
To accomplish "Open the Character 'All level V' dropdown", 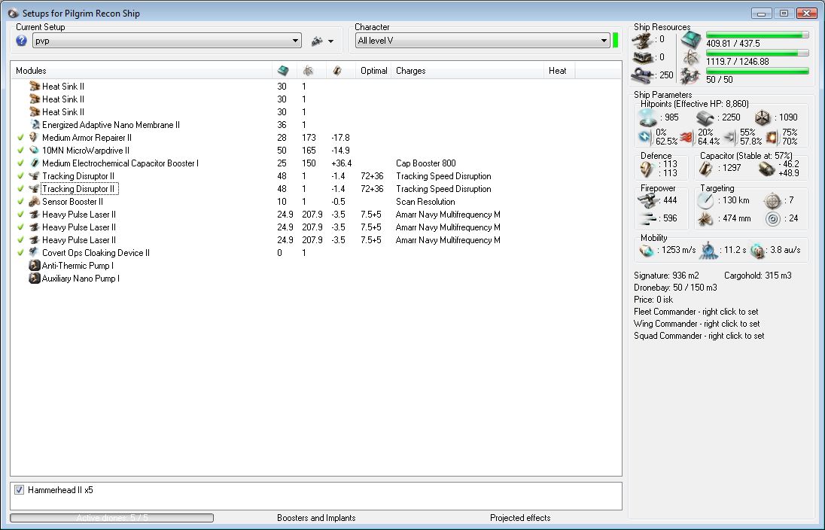I will [482, 41].
